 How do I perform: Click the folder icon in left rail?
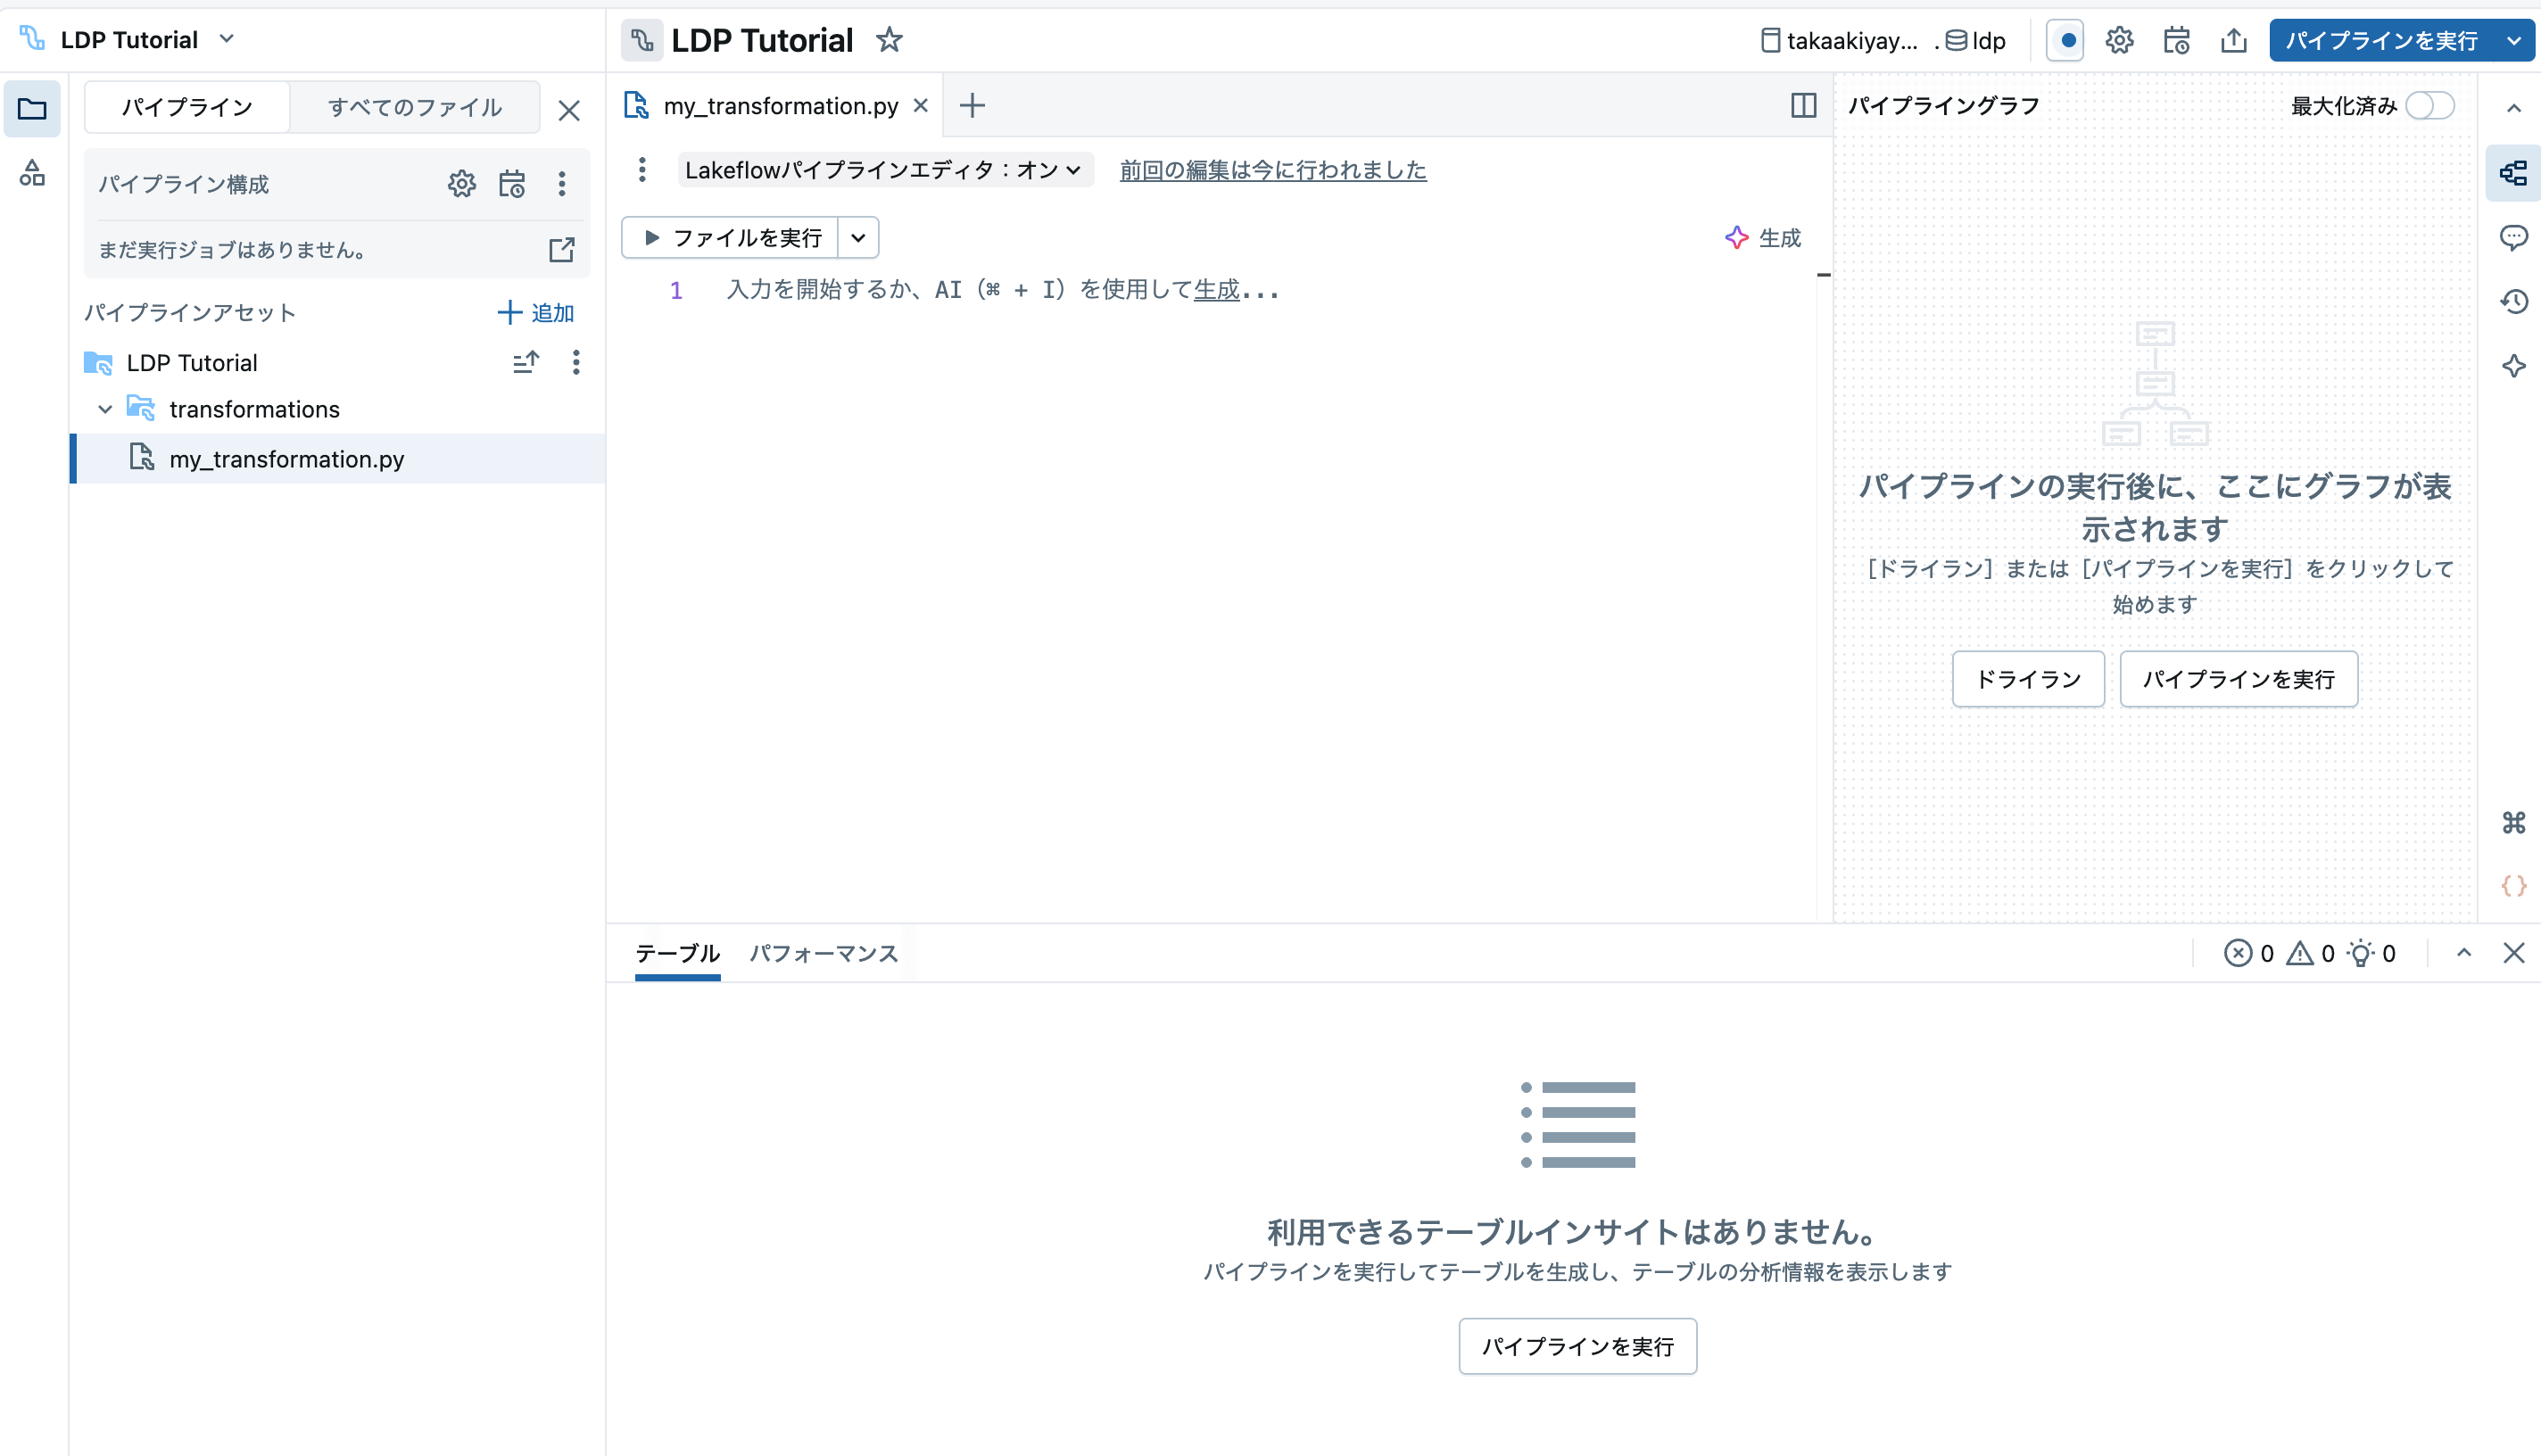pos(32,109)
